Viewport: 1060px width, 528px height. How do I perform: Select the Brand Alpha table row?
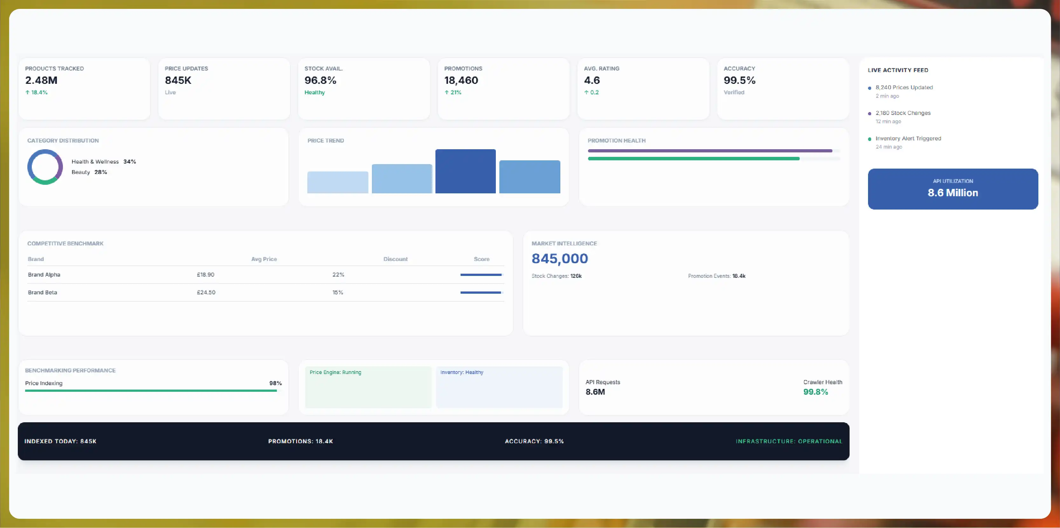(266, 275)
